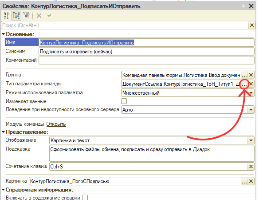This screenshot has width=259, height=200.
Task: Clear the Тип параметра команды value
Action: [x=251, y=84]
